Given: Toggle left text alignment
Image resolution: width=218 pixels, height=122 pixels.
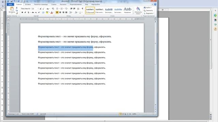Looking at the screenshot, I should point(57,13).
